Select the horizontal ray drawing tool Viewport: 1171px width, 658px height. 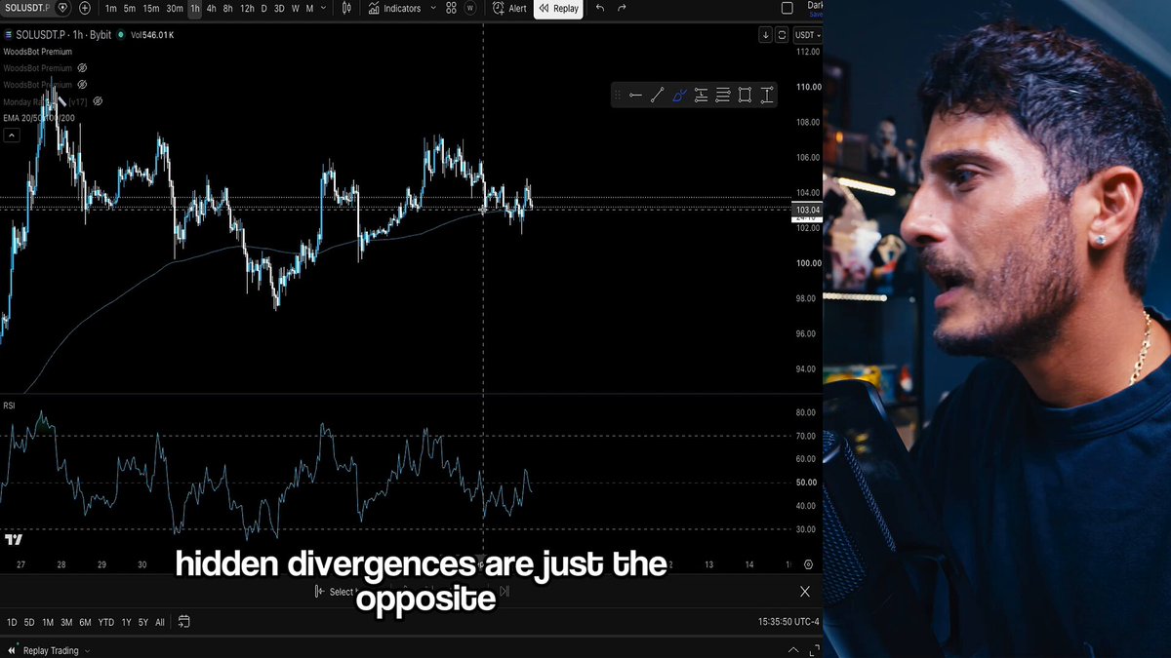tap(635, 95)
